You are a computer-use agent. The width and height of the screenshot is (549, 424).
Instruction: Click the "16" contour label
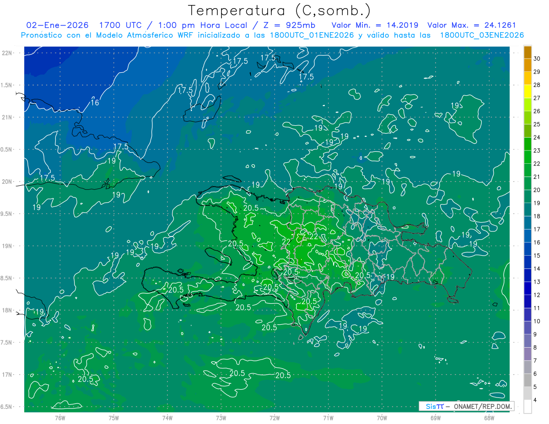tap(95, 102)
